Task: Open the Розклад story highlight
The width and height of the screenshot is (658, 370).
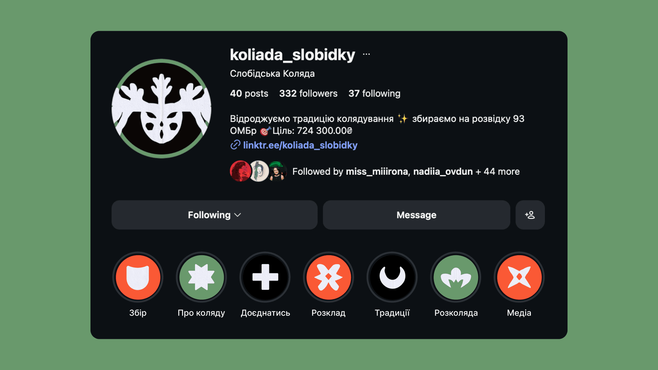Action: (x=329, y=277)
